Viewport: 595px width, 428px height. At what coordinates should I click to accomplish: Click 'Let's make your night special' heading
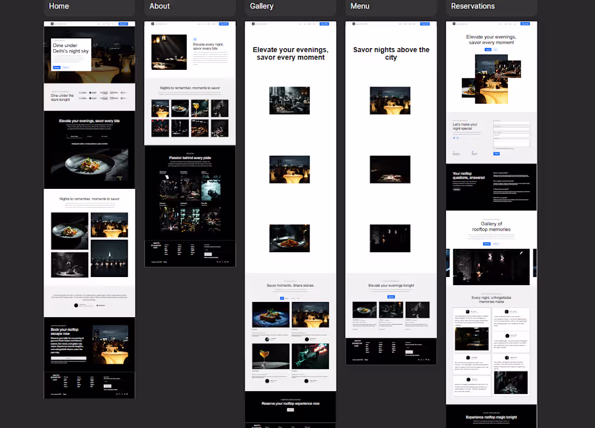click(x=465, y=127)
